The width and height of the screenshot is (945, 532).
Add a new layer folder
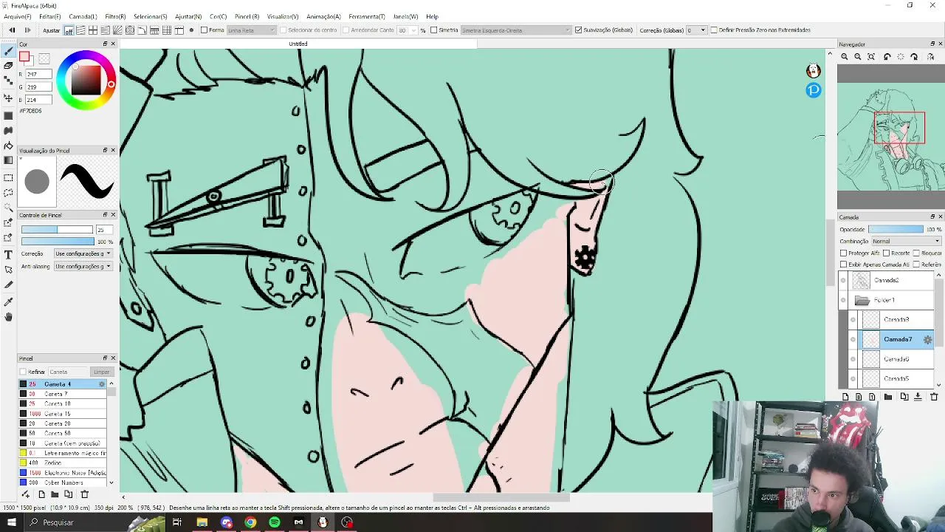click(x=888, y=397)
